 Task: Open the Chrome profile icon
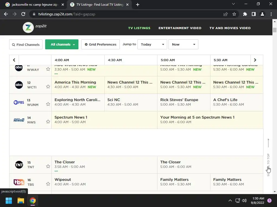coord(262,14)
